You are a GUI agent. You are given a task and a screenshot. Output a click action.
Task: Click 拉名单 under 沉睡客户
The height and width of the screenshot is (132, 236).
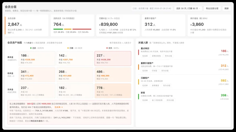[145, 85]
